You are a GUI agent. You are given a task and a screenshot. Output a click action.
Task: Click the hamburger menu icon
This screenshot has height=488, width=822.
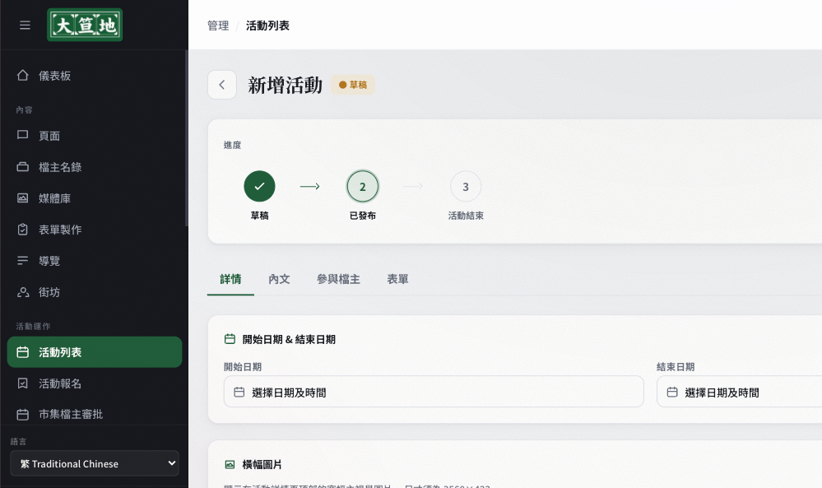pos(25,26)
